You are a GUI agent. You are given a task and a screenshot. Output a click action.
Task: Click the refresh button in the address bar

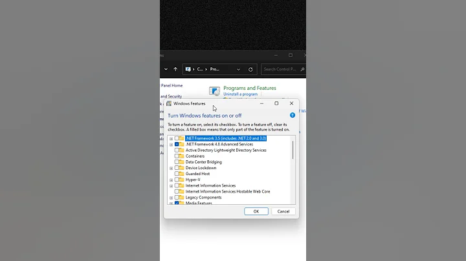click(250, 69)
